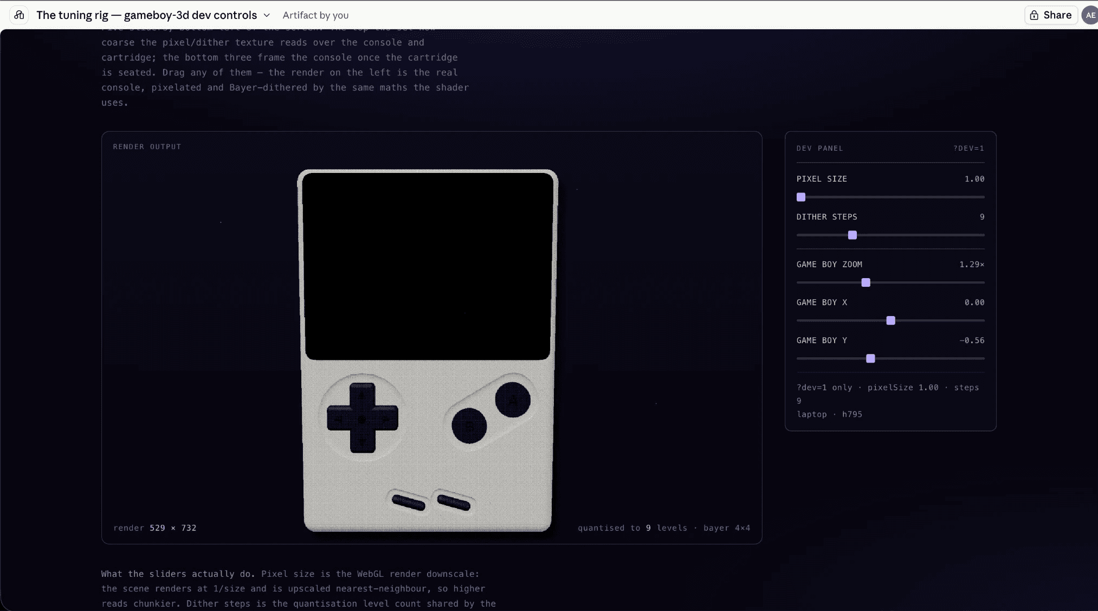The width and height of the screenshot is (1098, 611).
Task: Click the Game Boy Y slider handle
Action: 871,359
